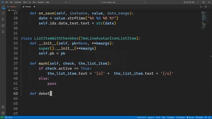Click the super() call on line 34
This screenshot has height=119, width=212.
click(46, 48)
